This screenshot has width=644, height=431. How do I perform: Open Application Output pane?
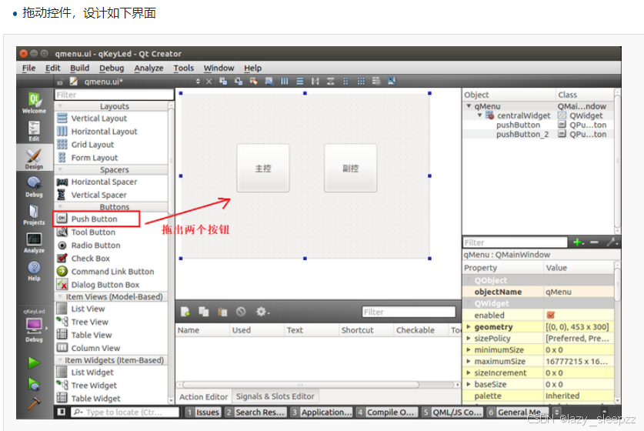coord(322,412)
